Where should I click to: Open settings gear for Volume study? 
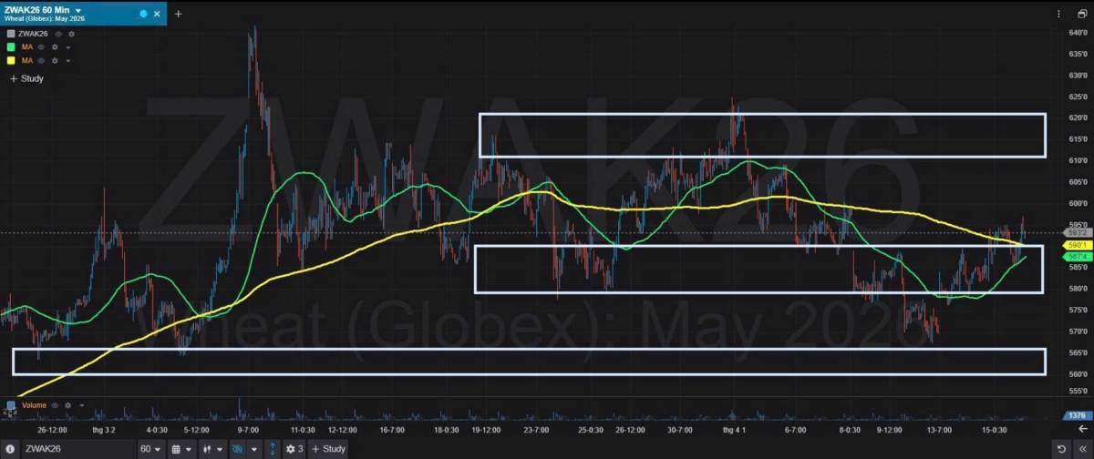[x=69, y=405]
